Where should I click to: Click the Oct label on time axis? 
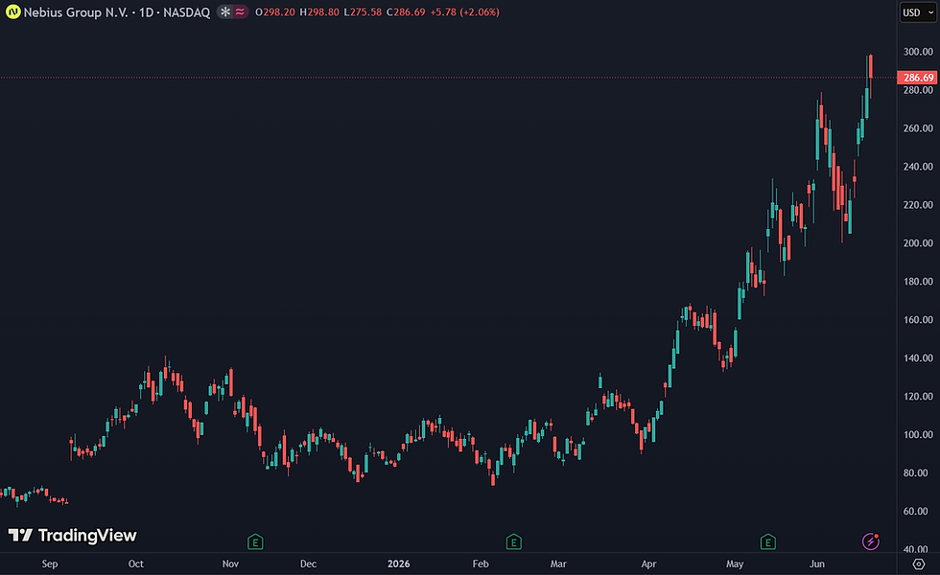click(136, 564)
